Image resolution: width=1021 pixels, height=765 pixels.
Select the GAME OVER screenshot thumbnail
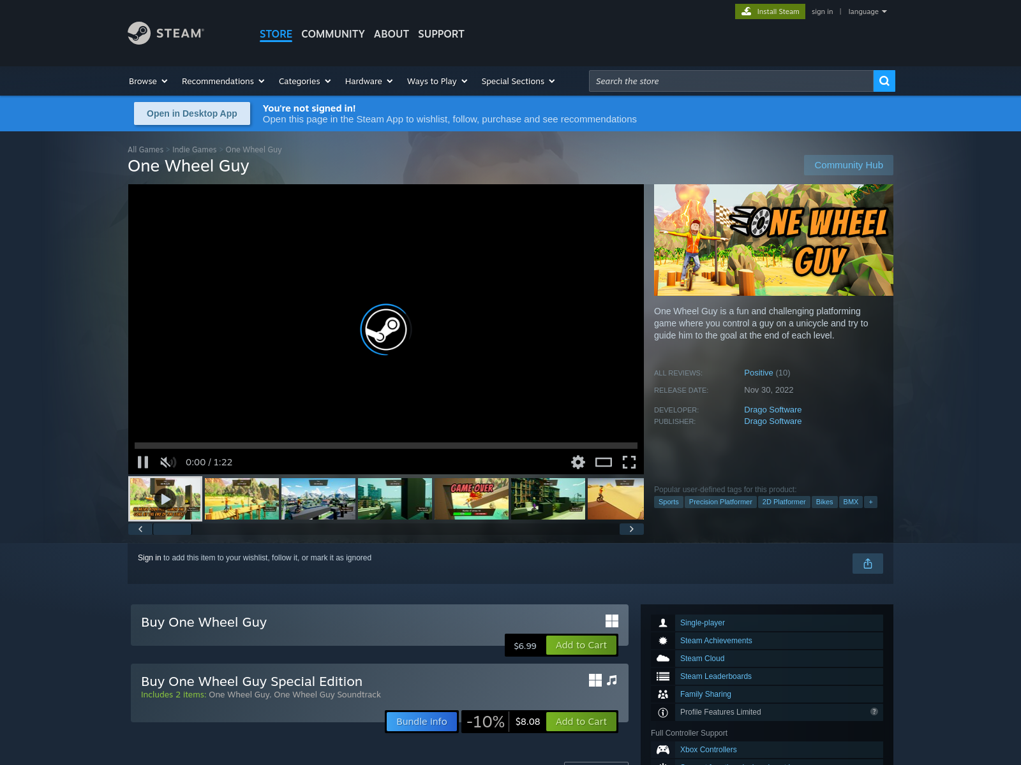(472, 499)
